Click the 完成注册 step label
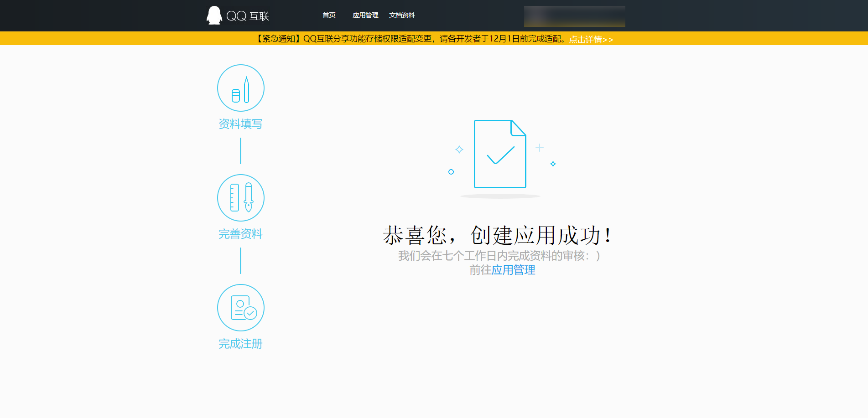This screenshot has width=868, height=418. coord(240,344)
